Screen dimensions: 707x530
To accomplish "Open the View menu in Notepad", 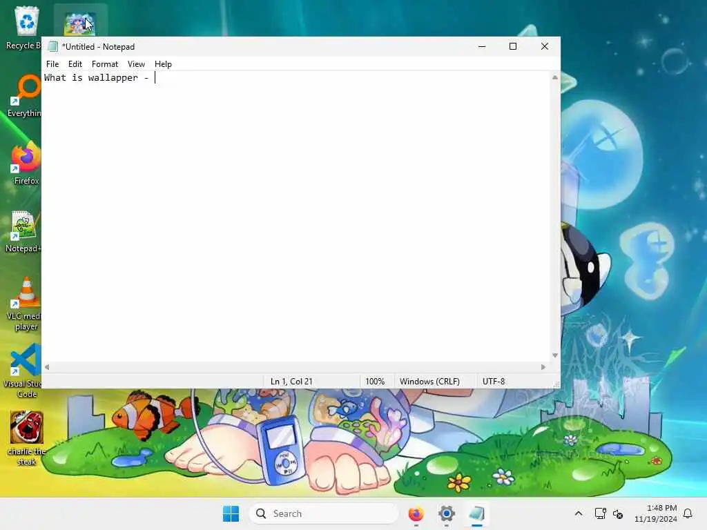I will pyautogui.click(x=136, y=64).
